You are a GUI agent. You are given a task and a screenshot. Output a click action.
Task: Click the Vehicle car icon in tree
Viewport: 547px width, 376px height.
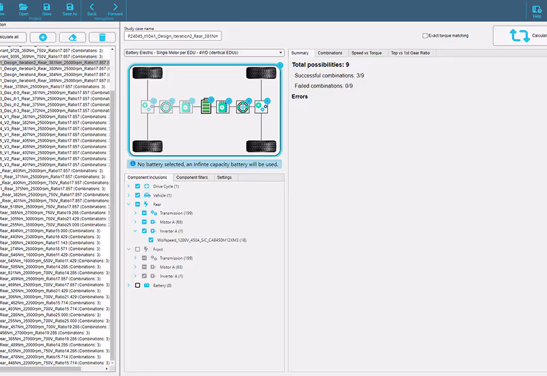[147, 195]
